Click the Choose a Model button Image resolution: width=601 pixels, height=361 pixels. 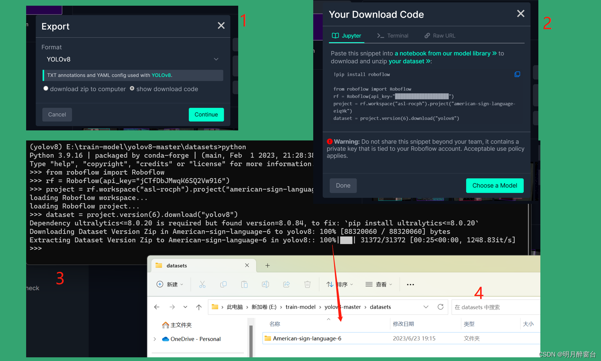click(x=494, y=185)
